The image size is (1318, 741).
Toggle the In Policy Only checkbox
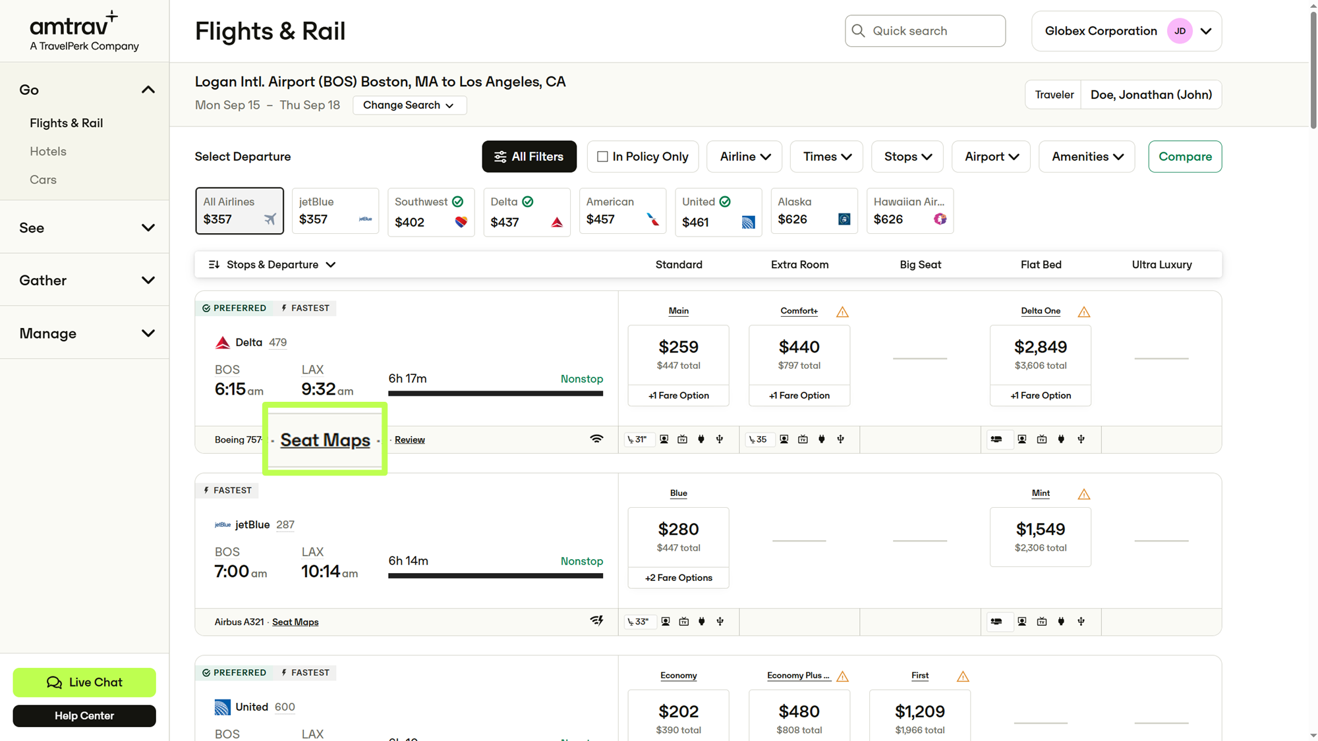pyautogui.click(x=602, y=157)
